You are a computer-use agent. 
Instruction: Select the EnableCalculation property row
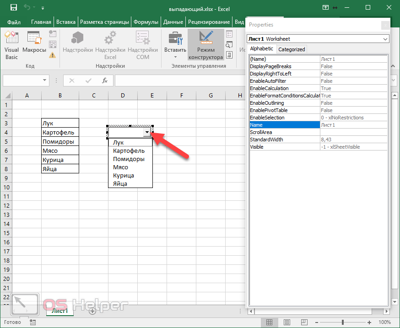click(284, 88)
